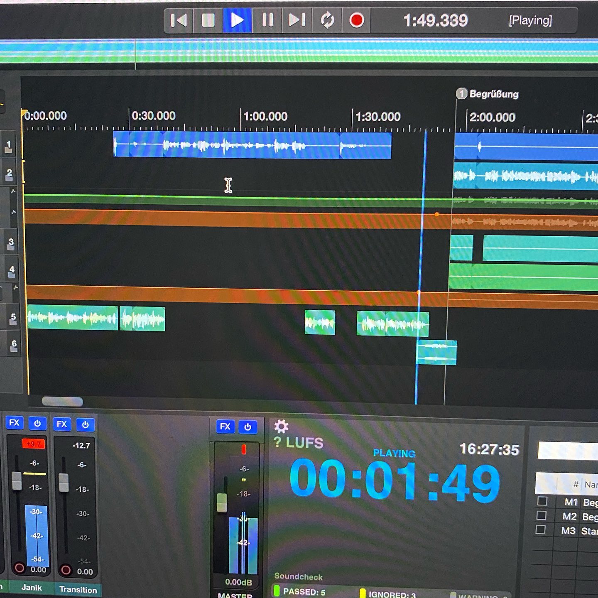Click the Janik track volume fader
598x598 pixels.
click(17, 480)
